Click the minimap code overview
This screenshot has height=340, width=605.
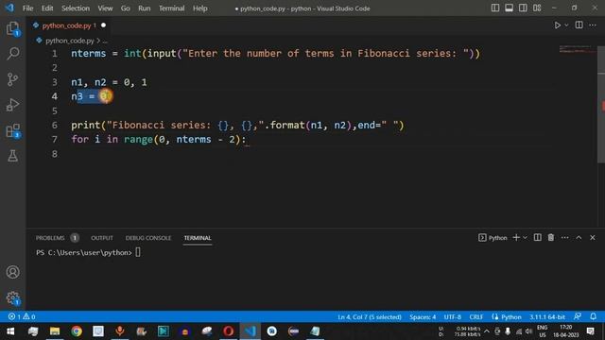pos(578,49)
